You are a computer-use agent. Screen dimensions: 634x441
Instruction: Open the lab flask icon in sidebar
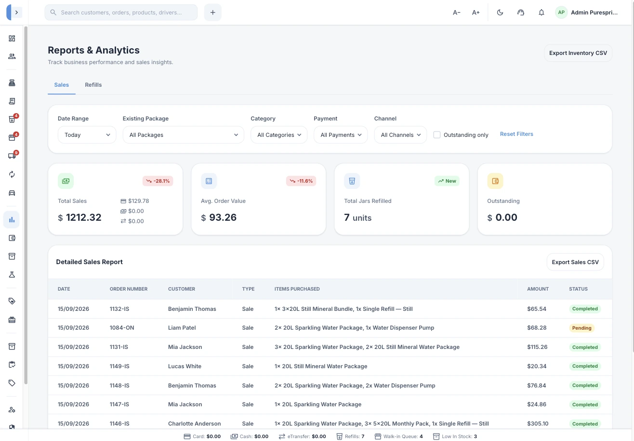tap(12, 275)
